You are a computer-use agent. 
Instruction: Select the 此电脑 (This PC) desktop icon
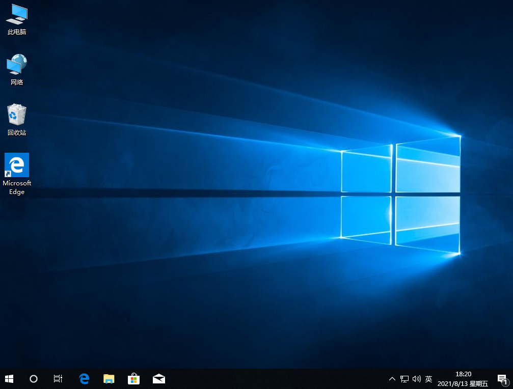pyautogui.click(x=17, y=15)
